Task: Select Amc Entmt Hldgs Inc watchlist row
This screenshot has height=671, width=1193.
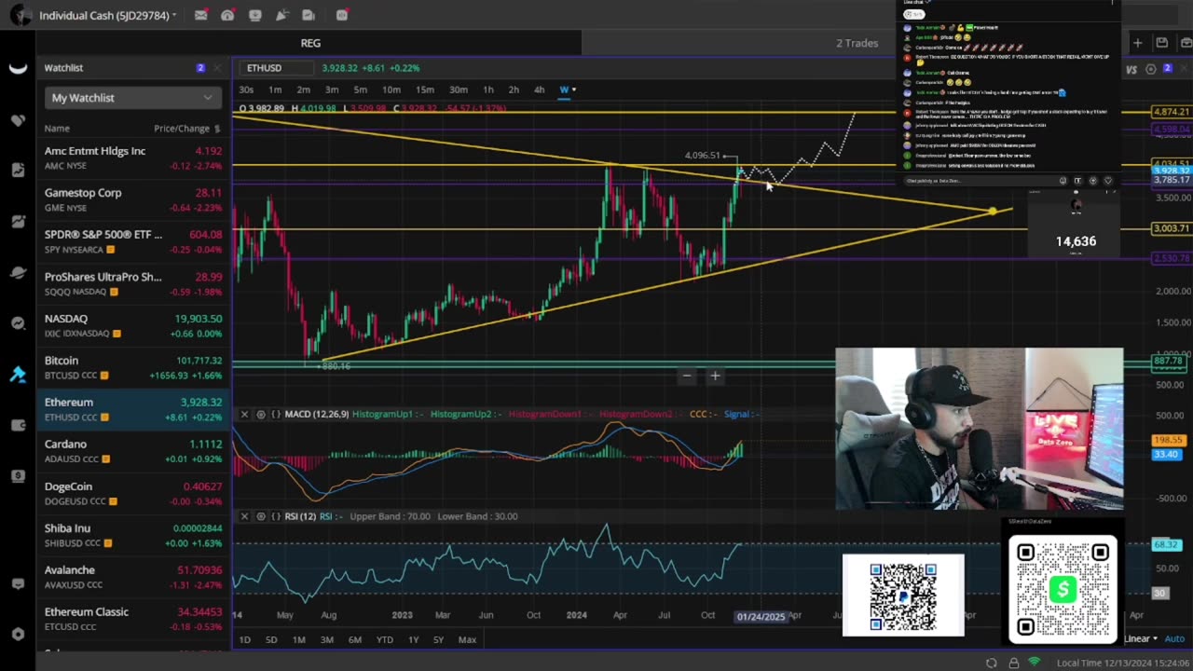Action: (131, 158)
